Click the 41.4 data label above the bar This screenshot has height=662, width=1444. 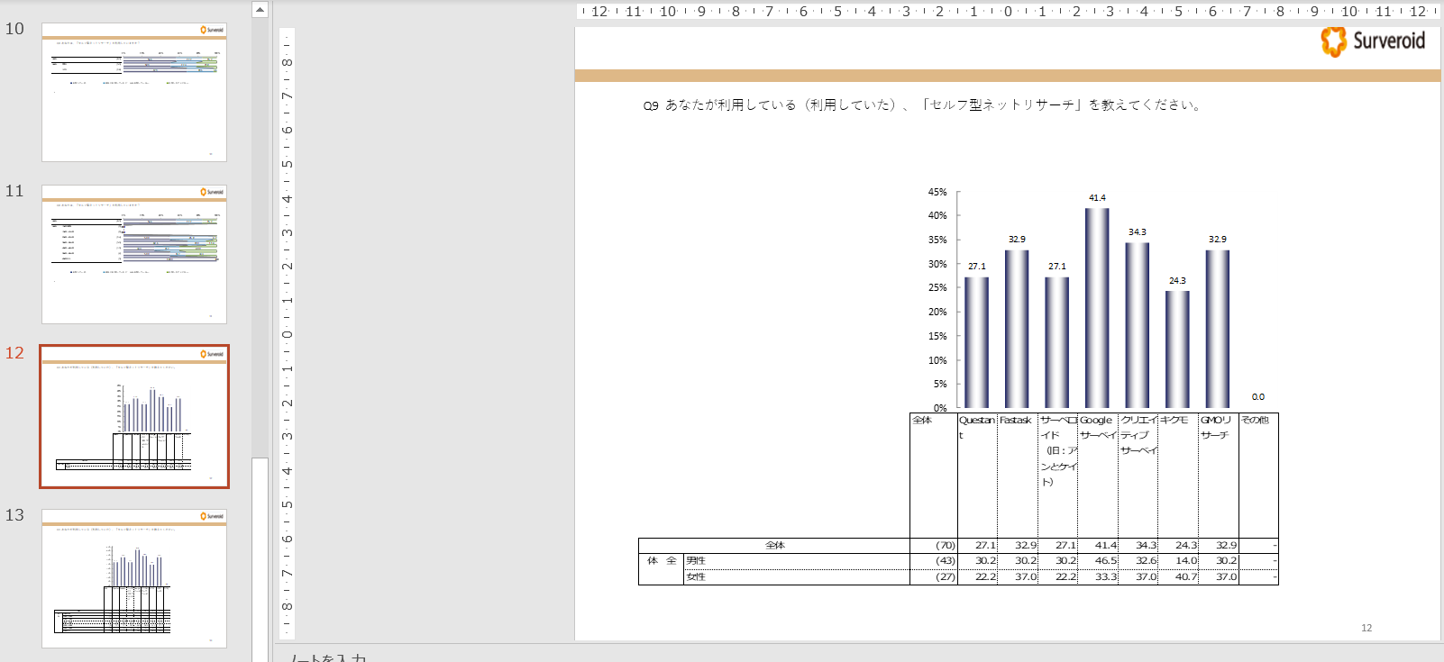coord(1097,198)
